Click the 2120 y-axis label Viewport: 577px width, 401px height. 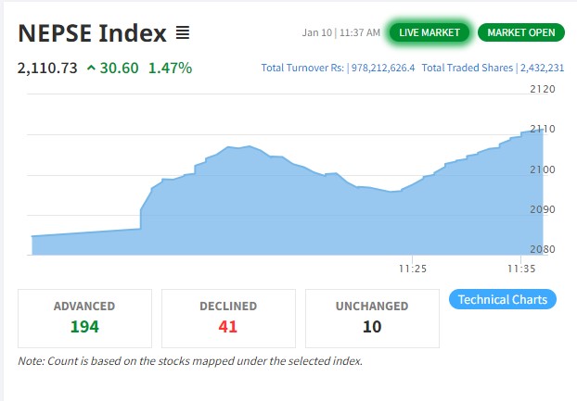point(542,89)
